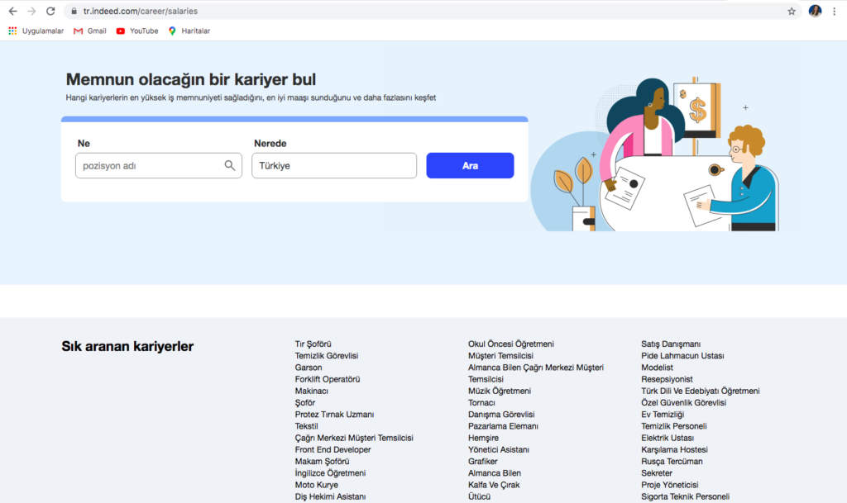
Task: Open Uygulamalar apps shortcut
Action: [36, 31]
